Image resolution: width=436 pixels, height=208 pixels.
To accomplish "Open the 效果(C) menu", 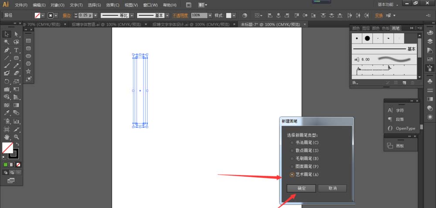I will pyautogui.click(x=112, y=5).
